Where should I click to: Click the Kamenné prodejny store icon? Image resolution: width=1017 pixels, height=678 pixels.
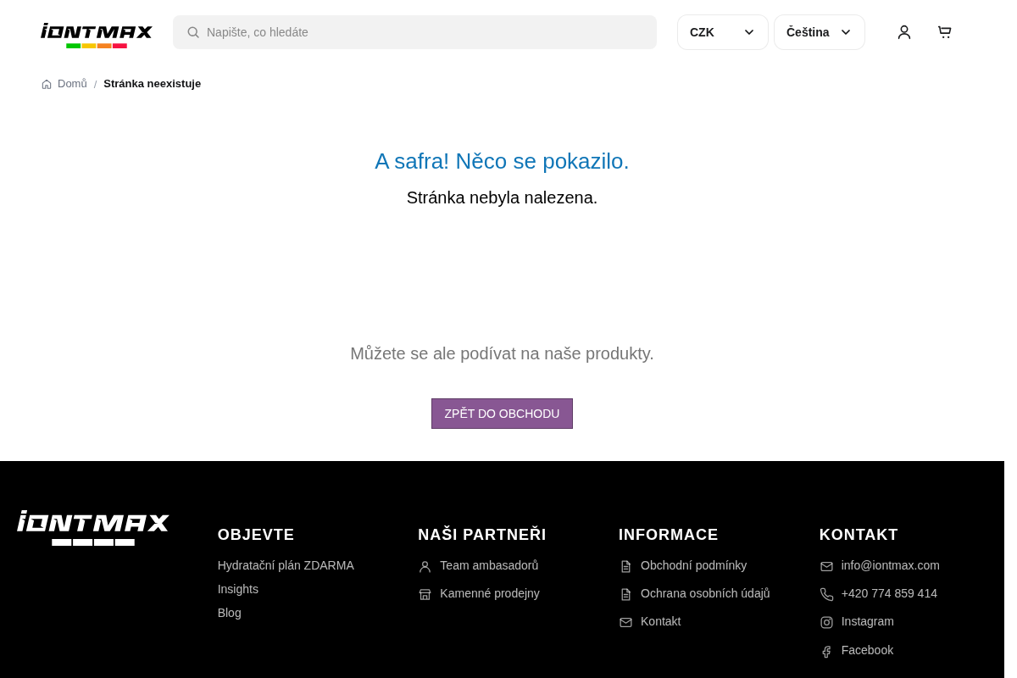click(x=425, y=595)
